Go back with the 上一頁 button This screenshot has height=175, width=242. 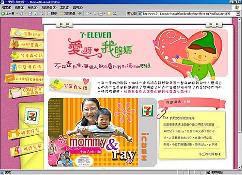click(x=8, y=14)
